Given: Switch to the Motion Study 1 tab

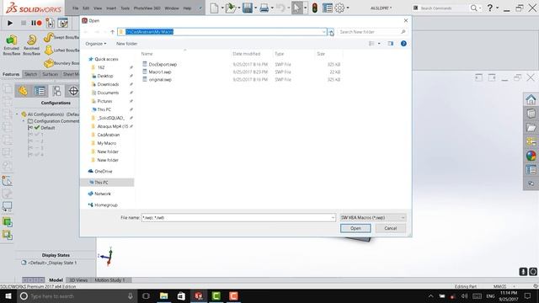Looking at the screenshot, I should point(109,280).
